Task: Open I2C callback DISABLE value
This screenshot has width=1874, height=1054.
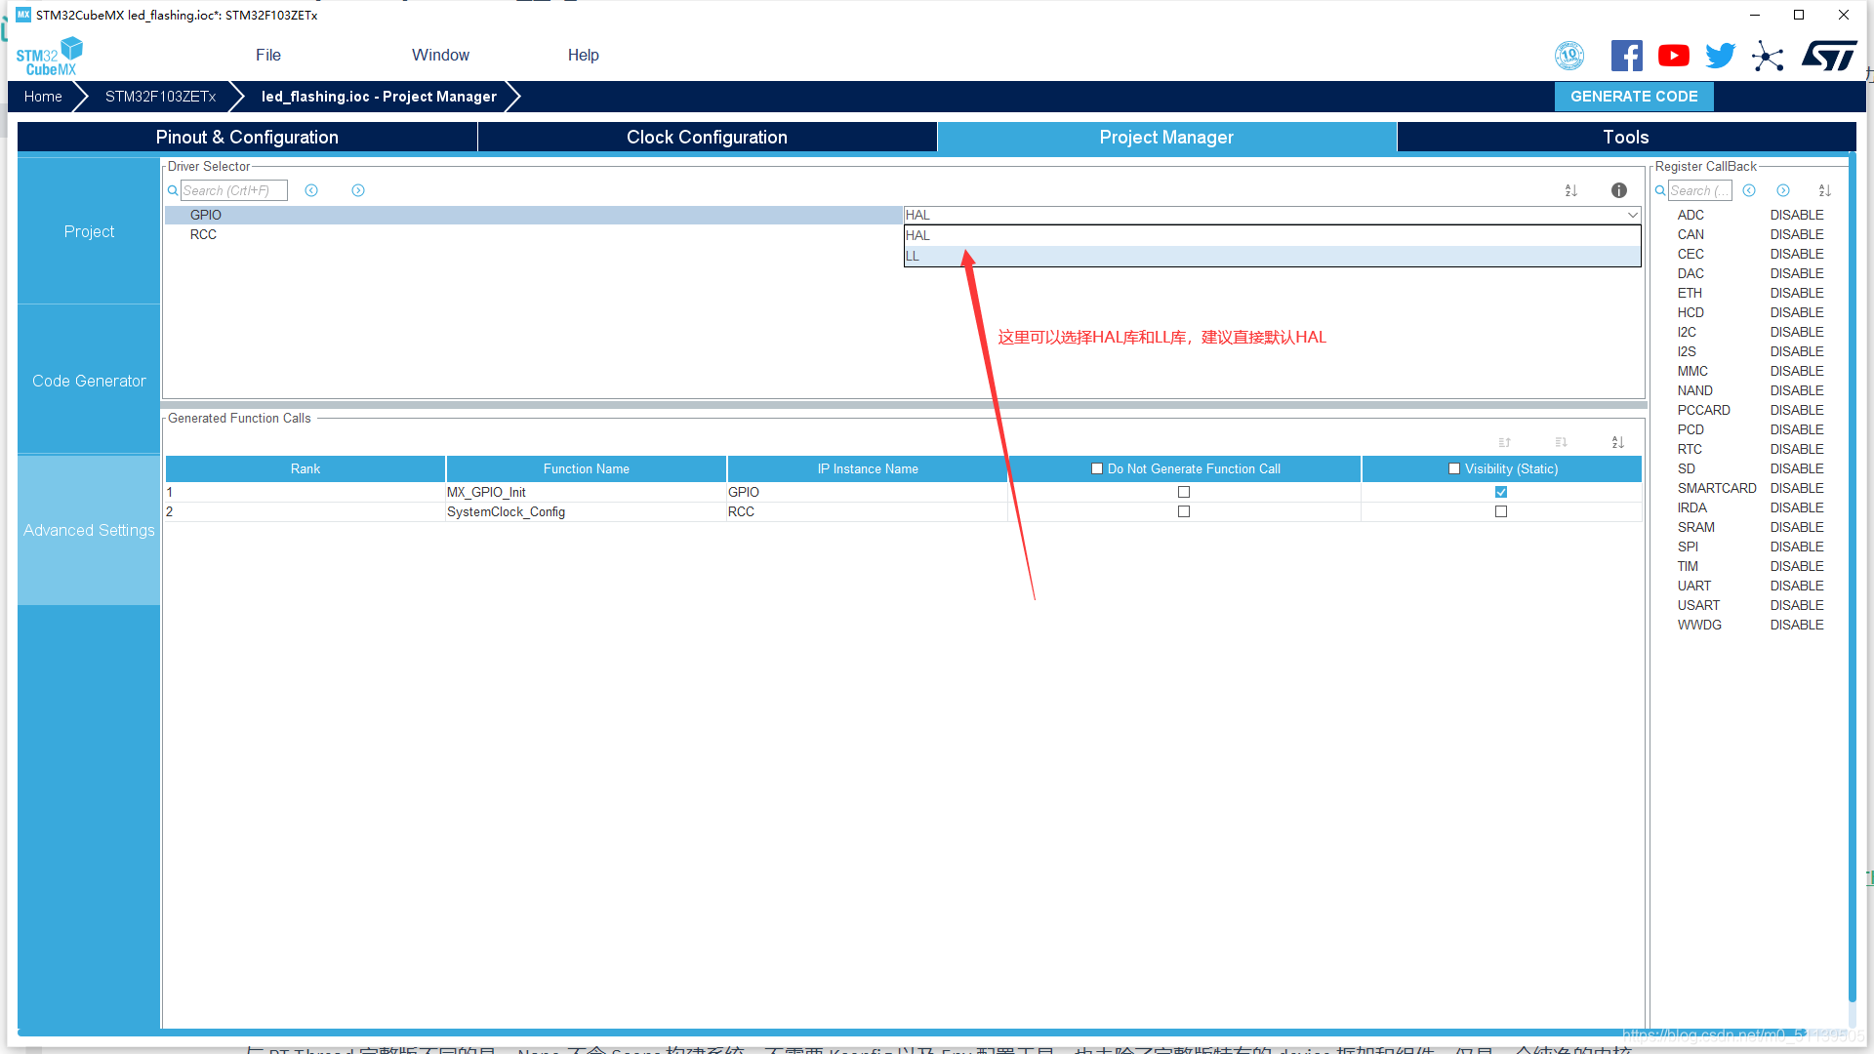Action: (x=1797, y=332)
